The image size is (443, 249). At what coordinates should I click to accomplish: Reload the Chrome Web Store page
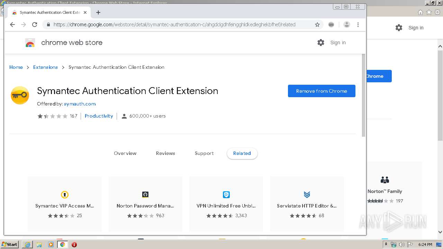pyautogui.click(x=35, y=25)
